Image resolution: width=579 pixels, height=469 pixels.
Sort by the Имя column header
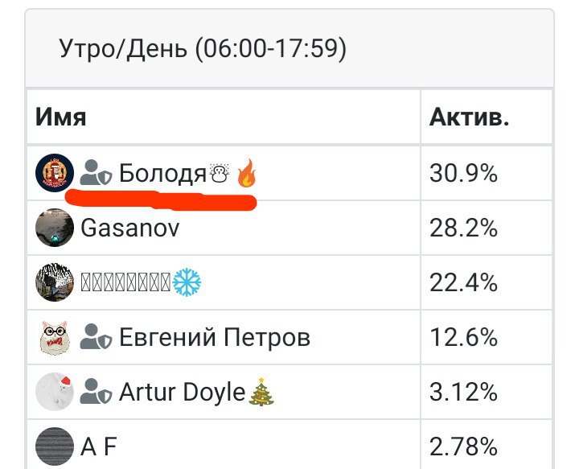(61, 117)
